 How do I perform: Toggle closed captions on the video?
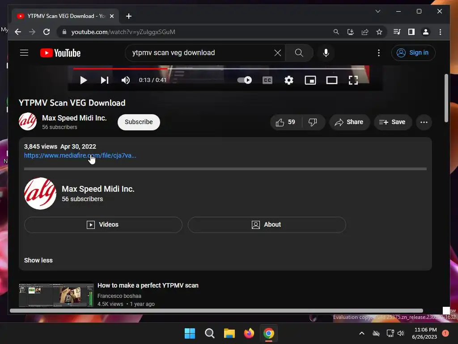point(267,80)
